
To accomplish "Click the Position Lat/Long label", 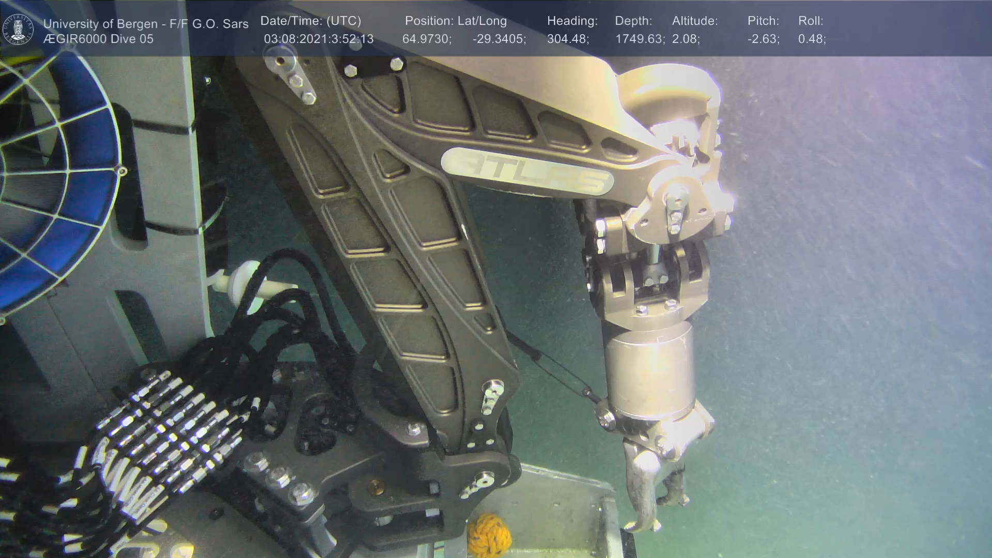I will point(456,21).
